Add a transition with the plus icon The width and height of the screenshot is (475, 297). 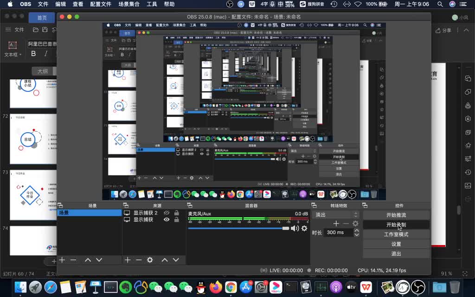pyautogui.click(x=336, y=224)
